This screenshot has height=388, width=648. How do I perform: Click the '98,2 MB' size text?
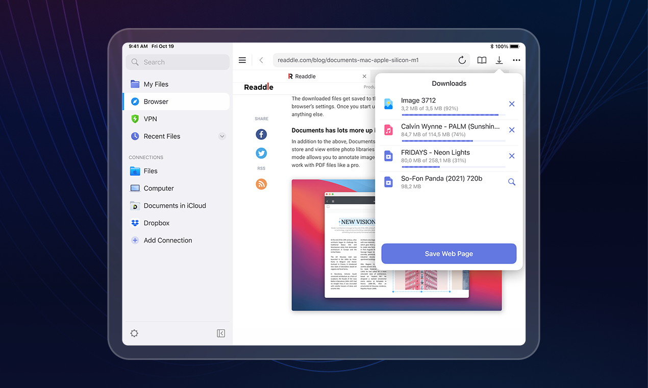click(x=411, y=187)
